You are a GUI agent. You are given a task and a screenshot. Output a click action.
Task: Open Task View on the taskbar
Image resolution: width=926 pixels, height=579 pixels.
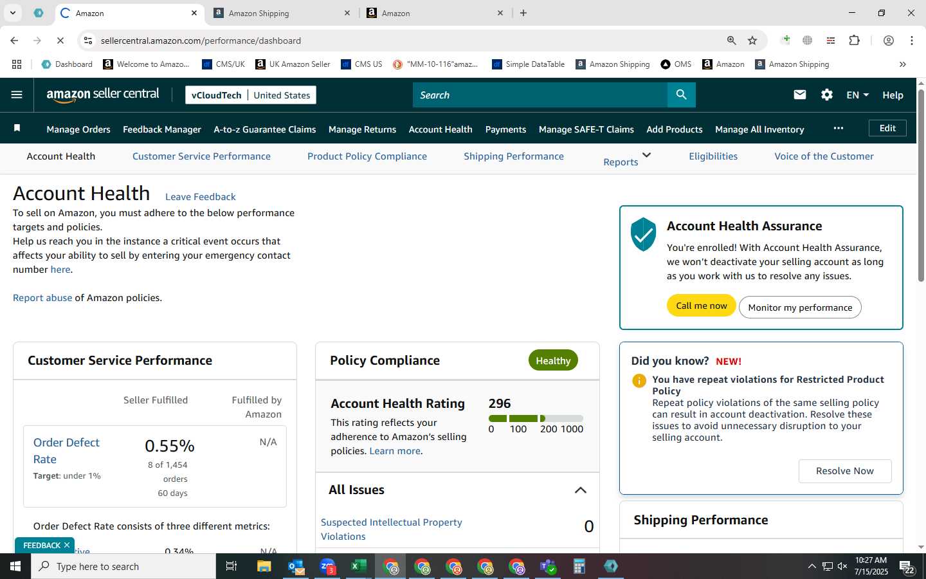pos(232,566)
